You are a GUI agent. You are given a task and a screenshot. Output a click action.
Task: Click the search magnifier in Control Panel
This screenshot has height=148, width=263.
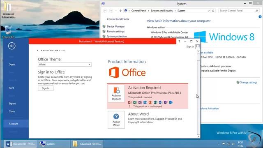coord(256,11)
